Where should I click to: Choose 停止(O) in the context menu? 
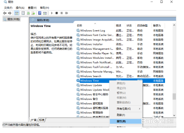coord(126,88)
